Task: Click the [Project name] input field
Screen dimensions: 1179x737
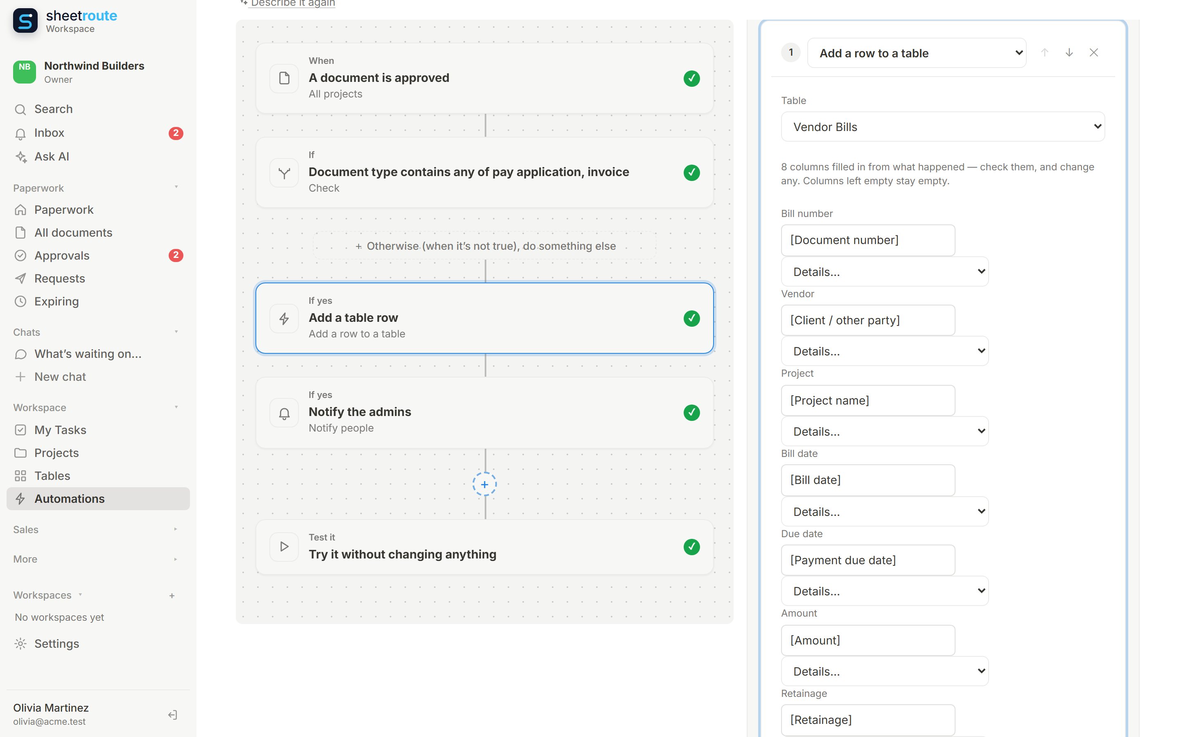Action: pos(868,400)
